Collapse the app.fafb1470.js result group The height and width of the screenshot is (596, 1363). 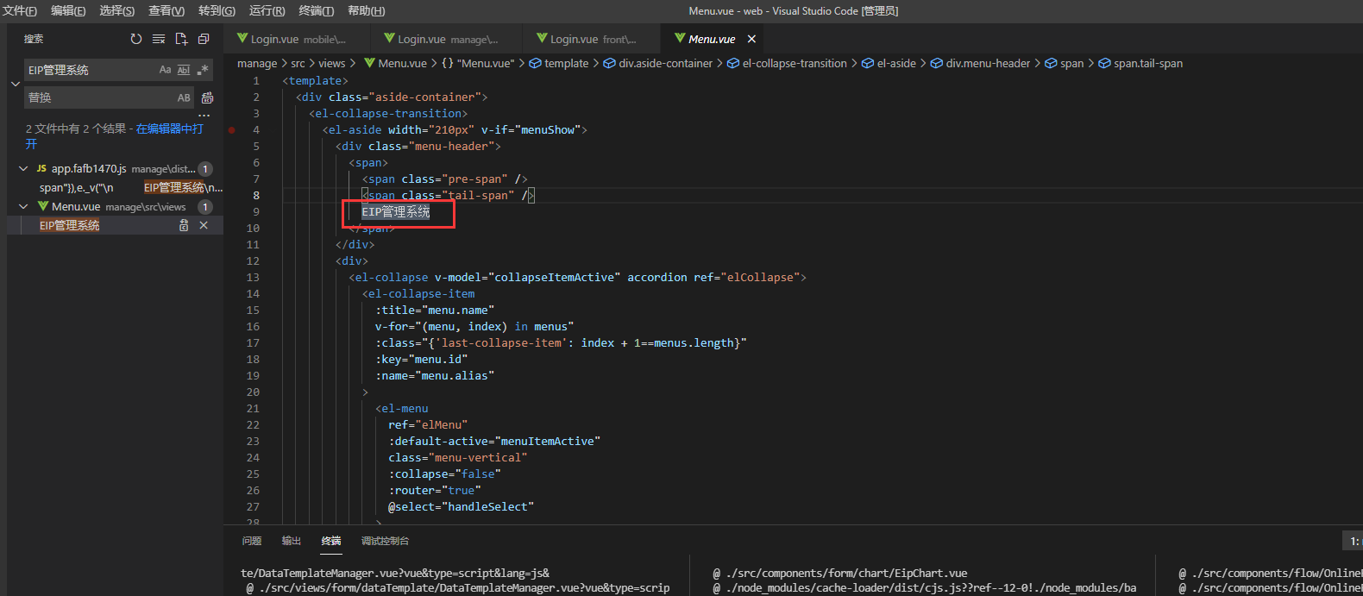click(23, 169)
